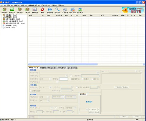Open the 所在地 dropdown
The width and height of the screenshot is (146, 121).
tap(52, 108)
